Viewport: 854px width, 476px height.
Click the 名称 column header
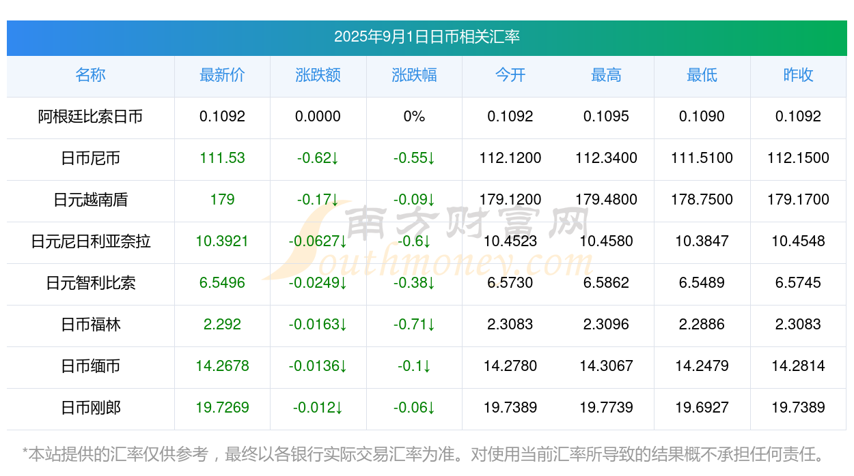[90, 75]
